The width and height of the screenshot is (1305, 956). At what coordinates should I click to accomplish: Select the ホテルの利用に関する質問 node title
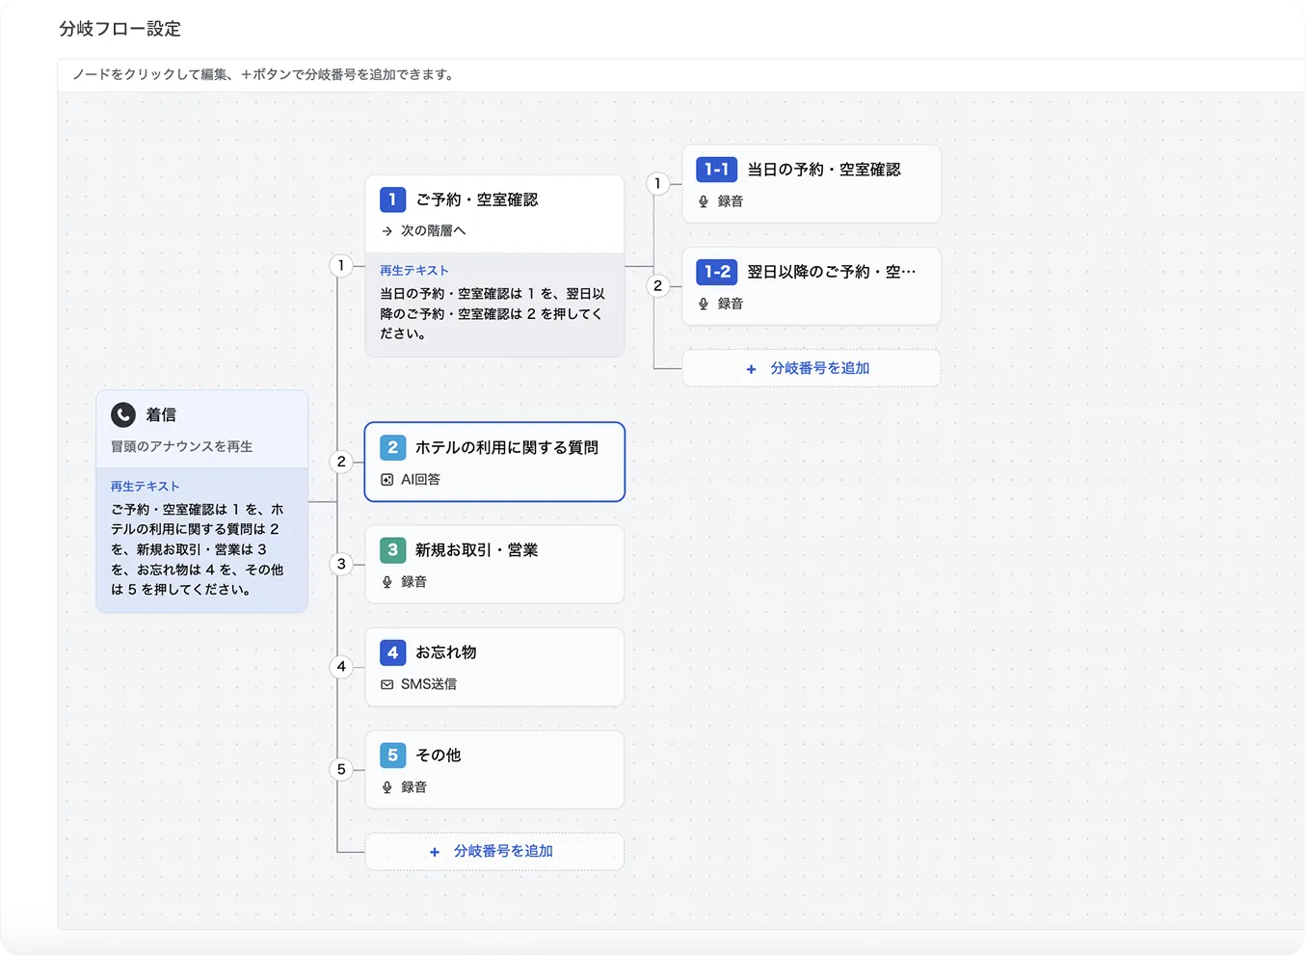point(507,447)
